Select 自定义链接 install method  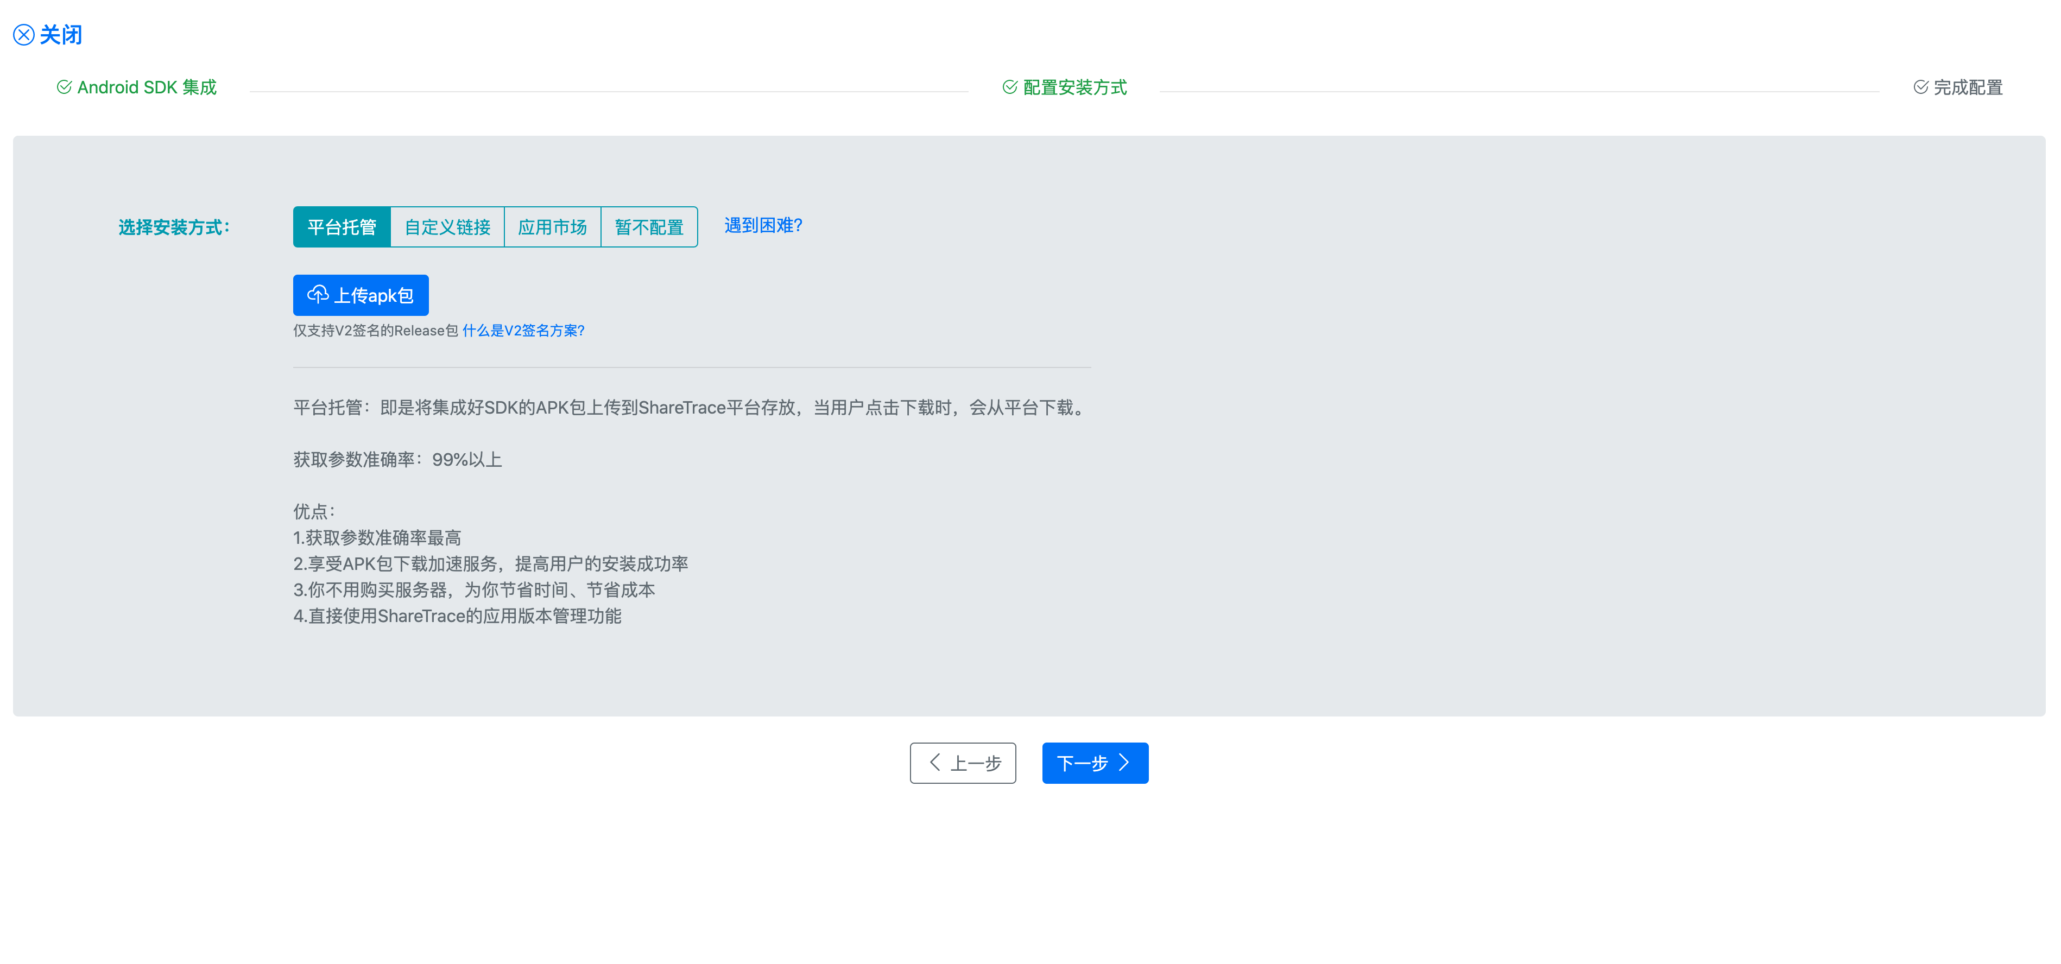447,227
